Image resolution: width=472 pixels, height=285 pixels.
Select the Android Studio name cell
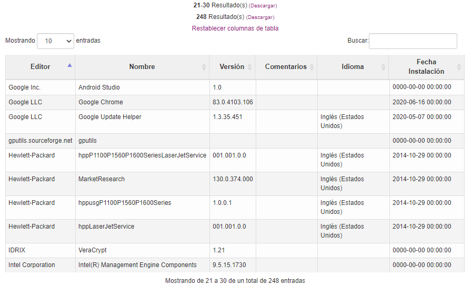[x=143, y=87]
